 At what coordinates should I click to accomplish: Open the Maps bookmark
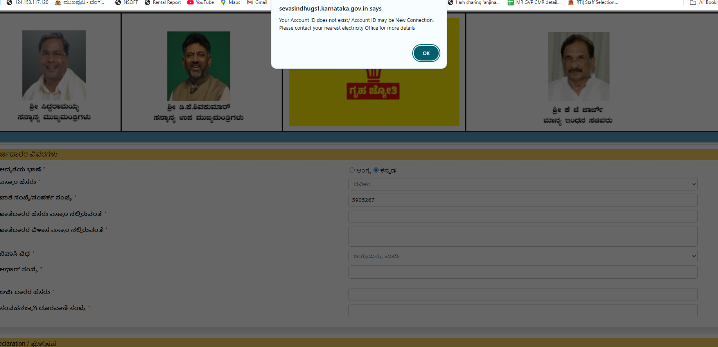[x=230, y=2]
